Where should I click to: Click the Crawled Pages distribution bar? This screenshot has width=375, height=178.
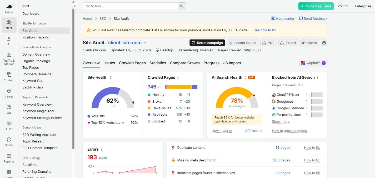(182, 87)
